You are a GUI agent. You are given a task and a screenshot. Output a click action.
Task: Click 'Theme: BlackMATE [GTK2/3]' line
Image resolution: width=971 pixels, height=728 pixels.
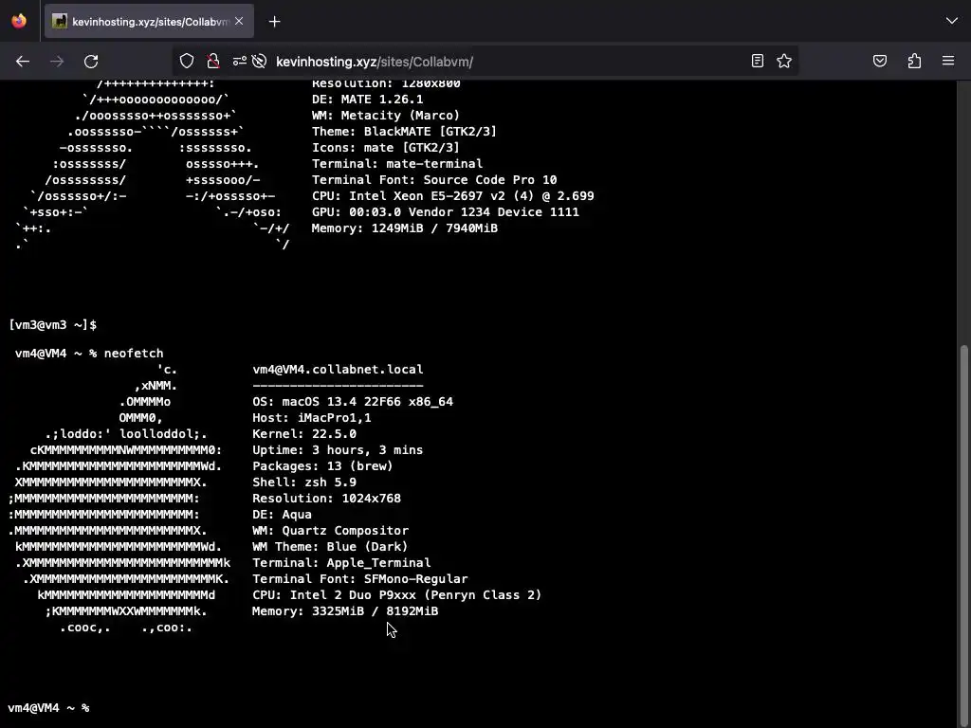[404, 131]
